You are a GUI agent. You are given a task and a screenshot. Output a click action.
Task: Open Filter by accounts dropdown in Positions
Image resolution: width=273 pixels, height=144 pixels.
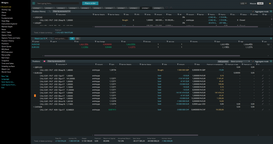[x=56, y=61]
